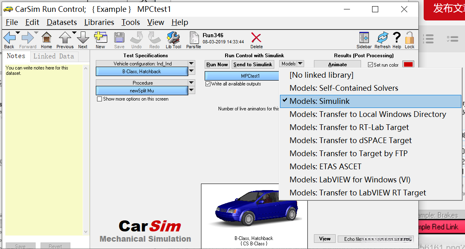Click checklist icon in background window

[453, 39]
